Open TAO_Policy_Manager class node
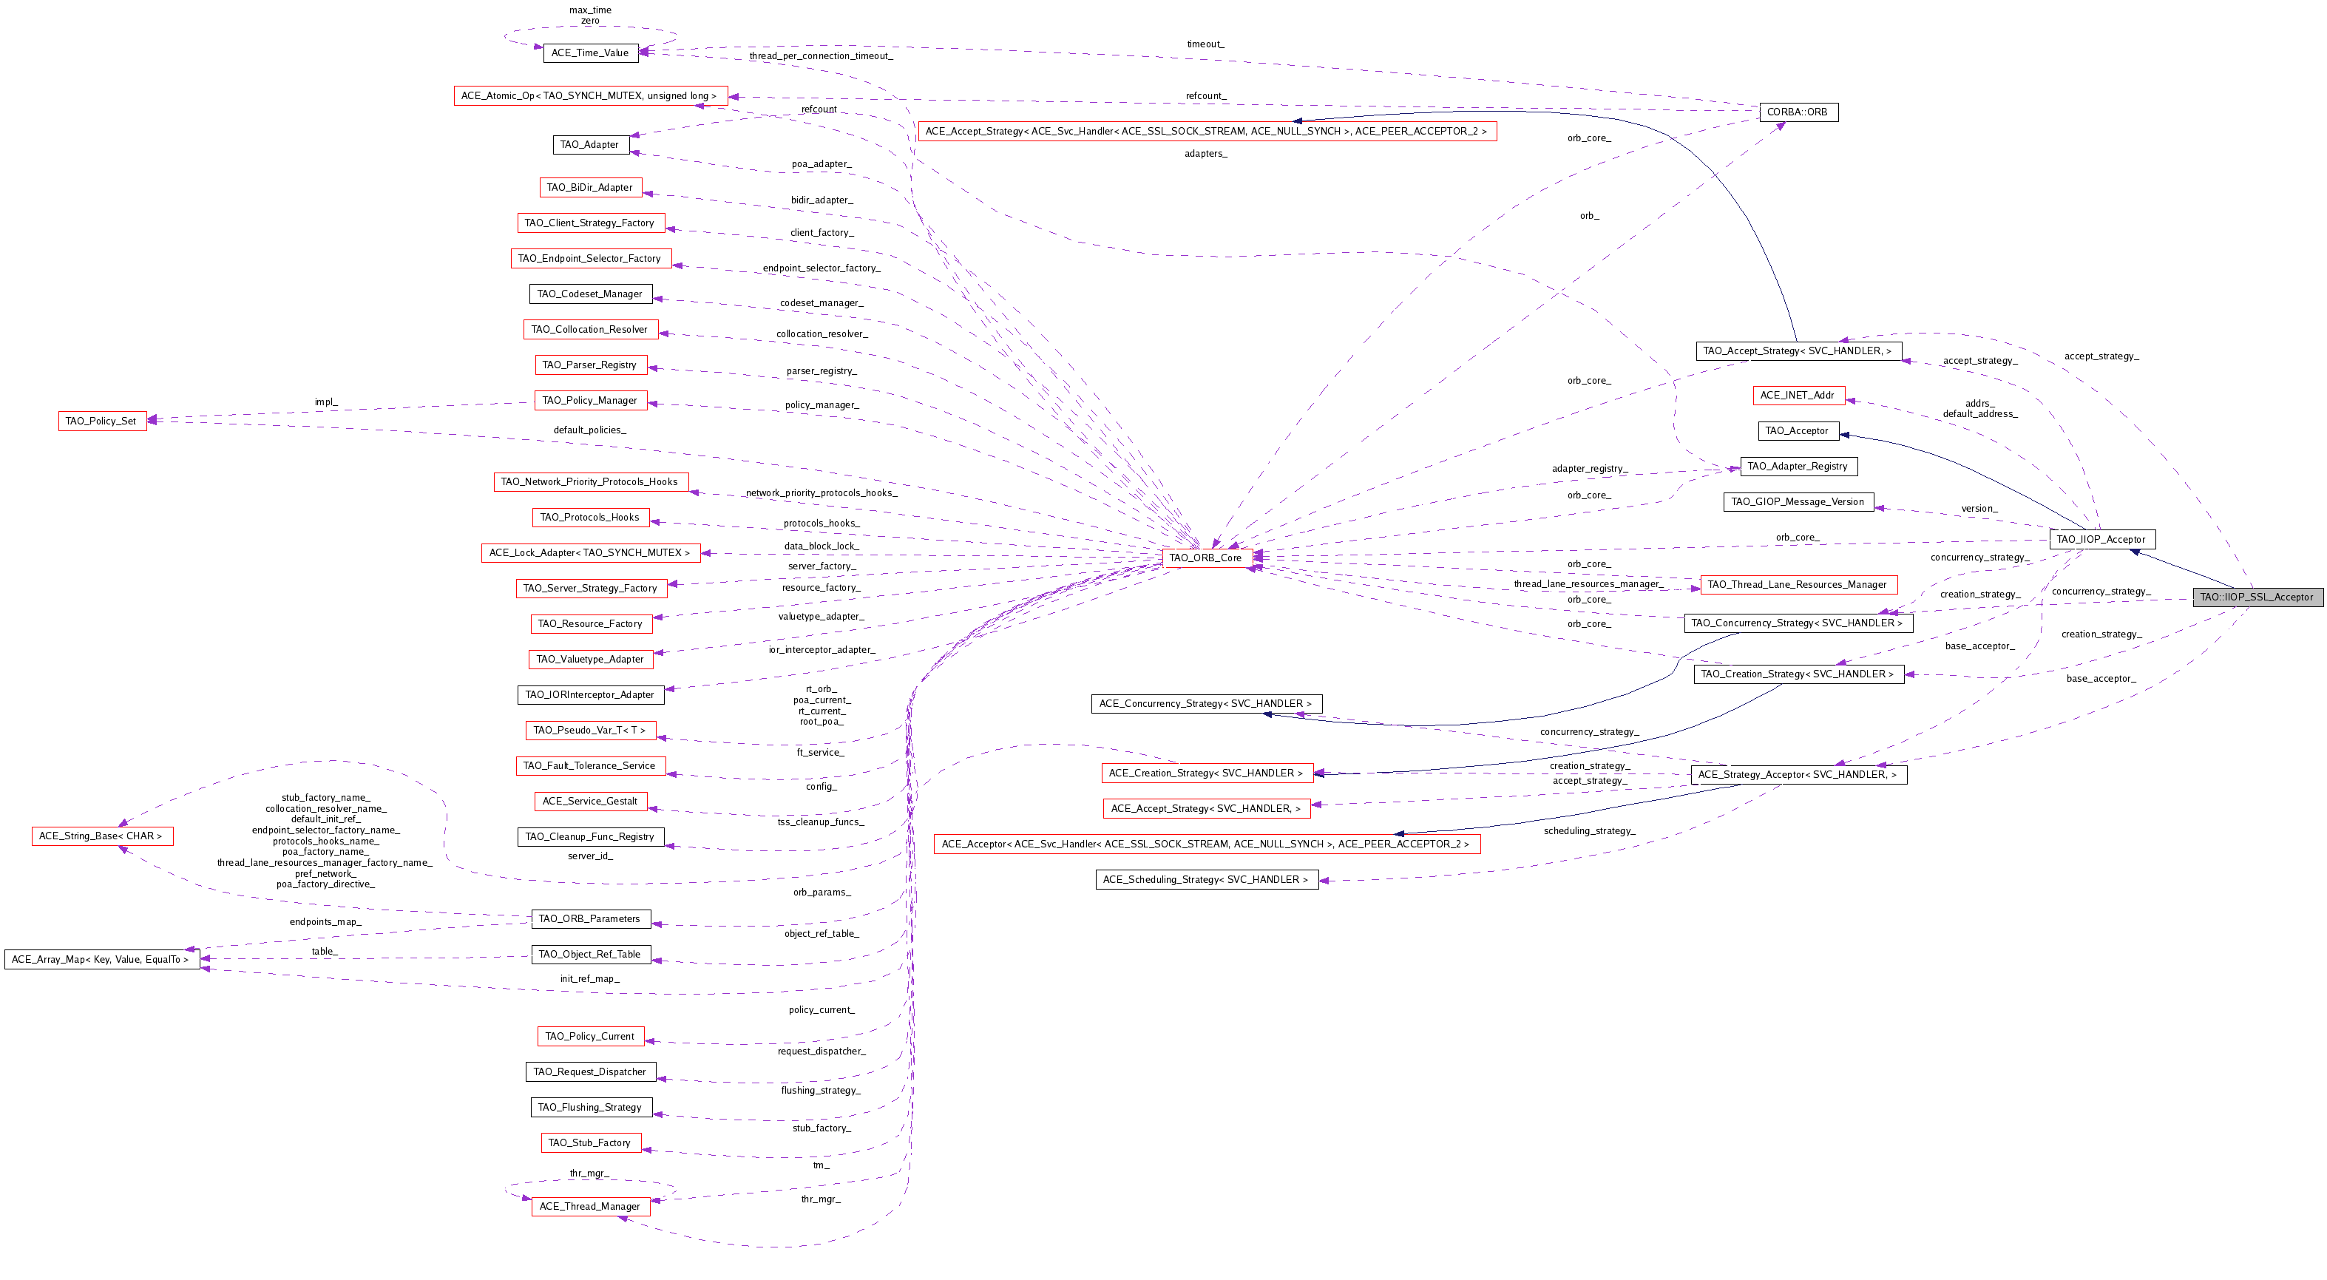The width and height of the screenshot is (2327, 1280). 589,400
